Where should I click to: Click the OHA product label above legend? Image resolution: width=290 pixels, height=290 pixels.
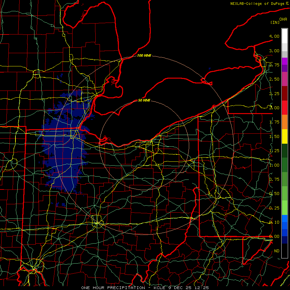[283, 19]
